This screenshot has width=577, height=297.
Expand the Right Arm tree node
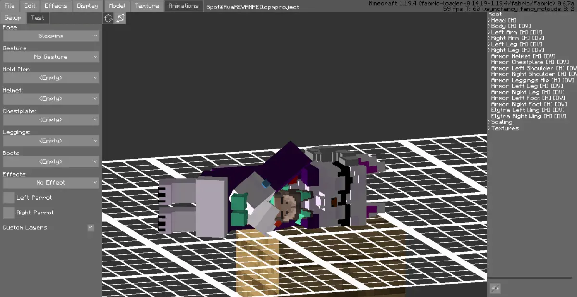point(489,38)
